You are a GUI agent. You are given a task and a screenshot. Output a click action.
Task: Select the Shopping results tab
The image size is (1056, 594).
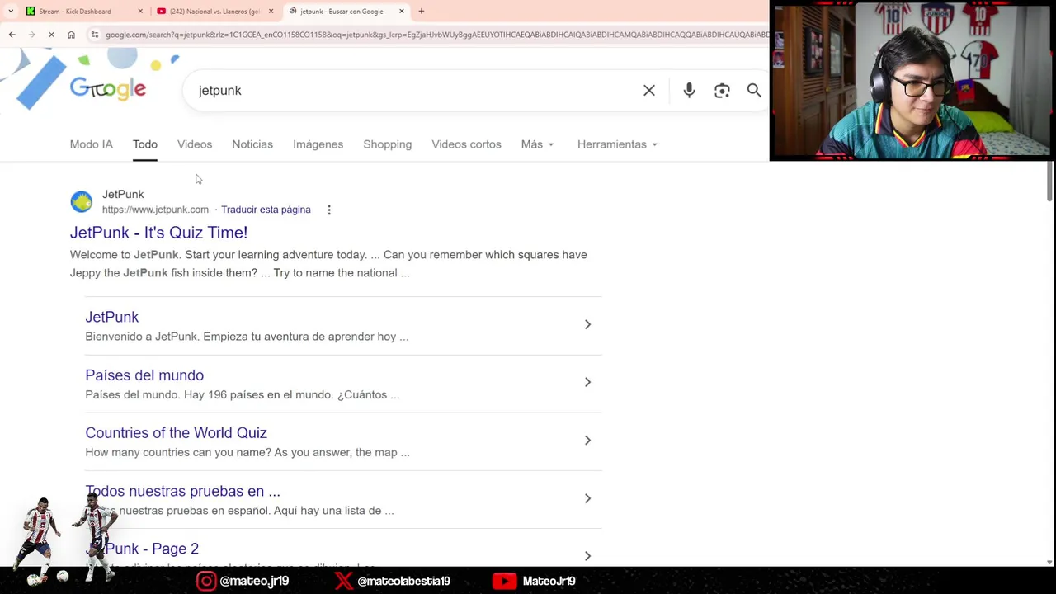click(x=387, y=144)
